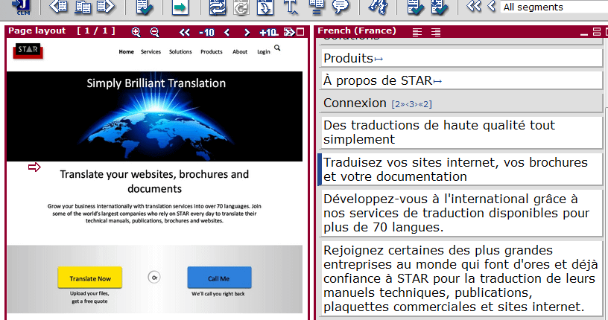608x320 pixels.
Task: Click the globe banner image in preview
Action: click(155, 116)
